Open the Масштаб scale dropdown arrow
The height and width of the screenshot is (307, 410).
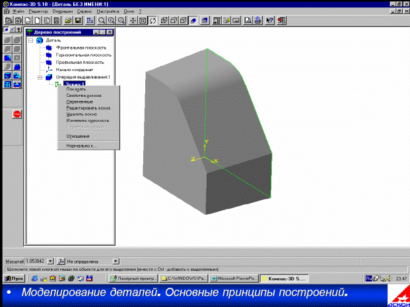coord(50,261)
